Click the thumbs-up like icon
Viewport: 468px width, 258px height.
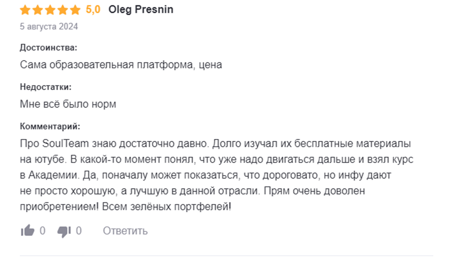point(27,231)
